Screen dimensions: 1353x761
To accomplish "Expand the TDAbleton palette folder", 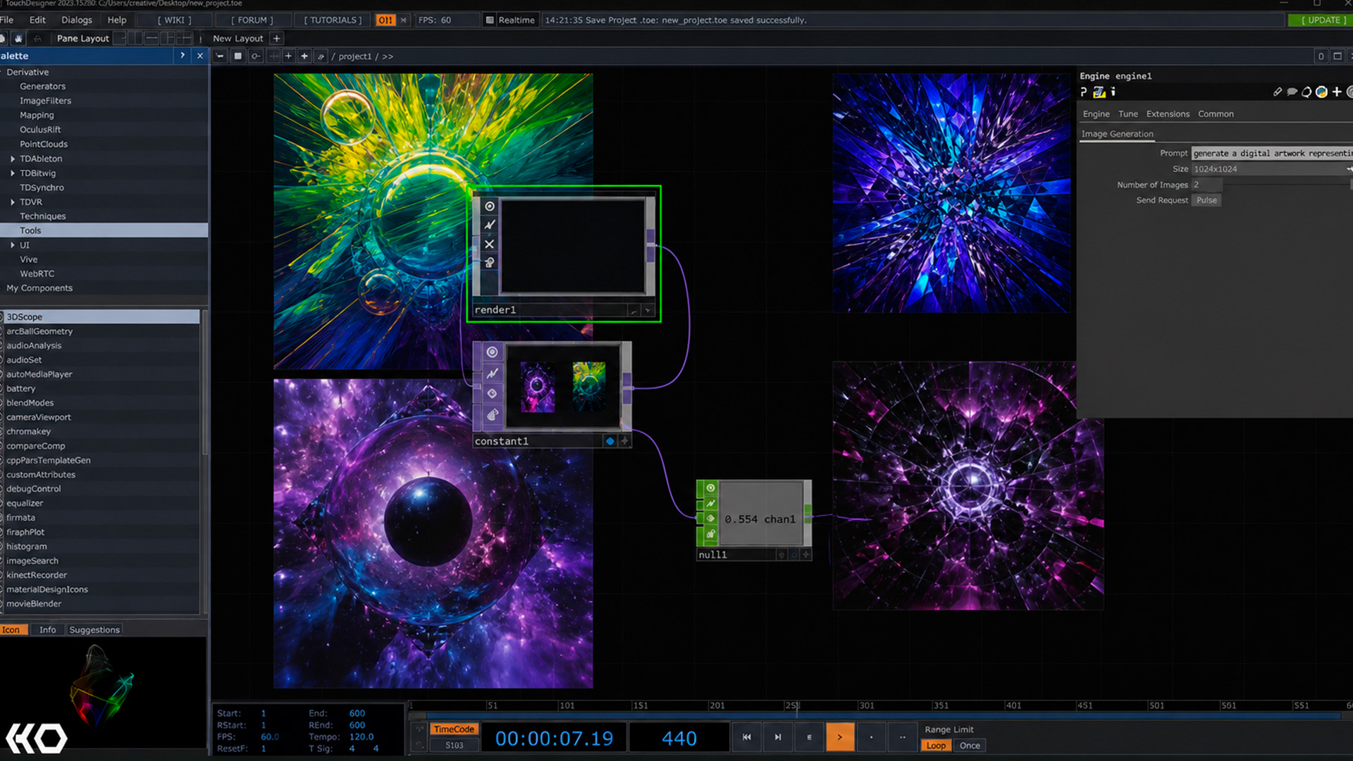I will [13, 159].
